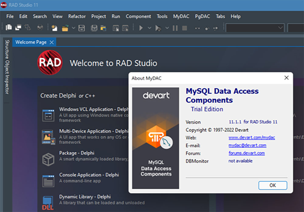This screenshot has width=304, height=212.
Task: Click the Add File to Project icon
Action: (116, 28)
